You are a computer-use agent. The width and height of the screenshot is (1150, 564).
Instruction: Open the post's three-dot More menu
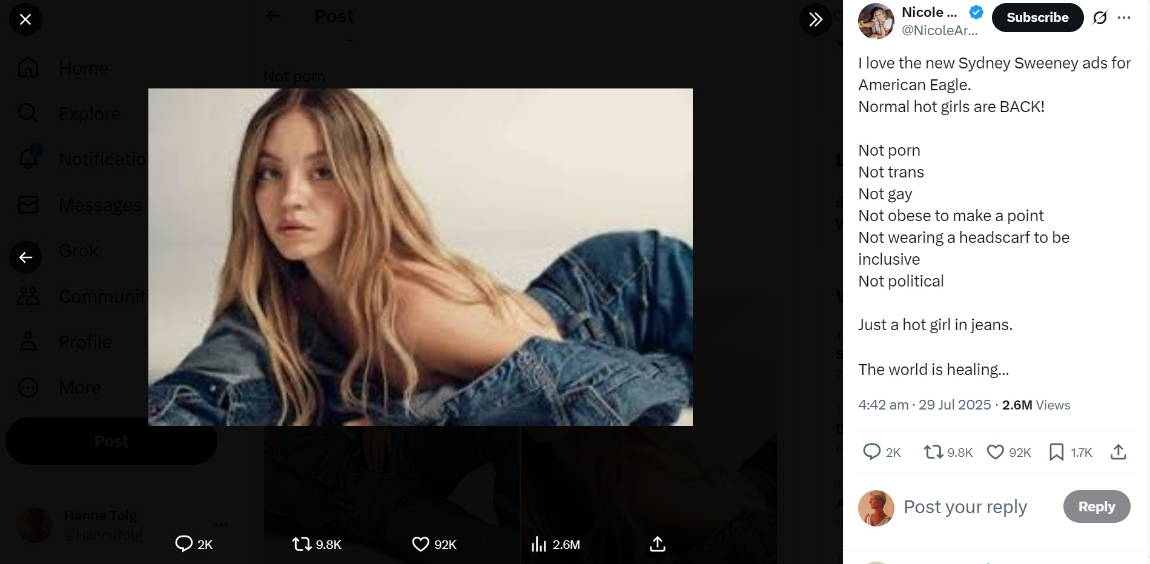pos(1125,18)
